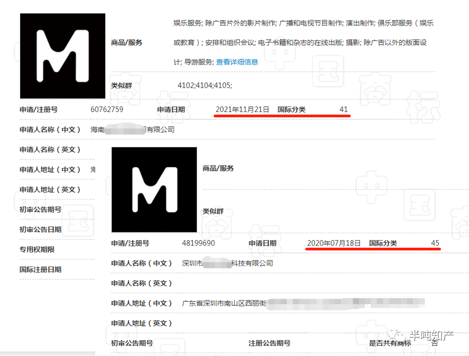
Task: Click 申请人名称（英文） label under the 深圳市 company
Action: 141,283
